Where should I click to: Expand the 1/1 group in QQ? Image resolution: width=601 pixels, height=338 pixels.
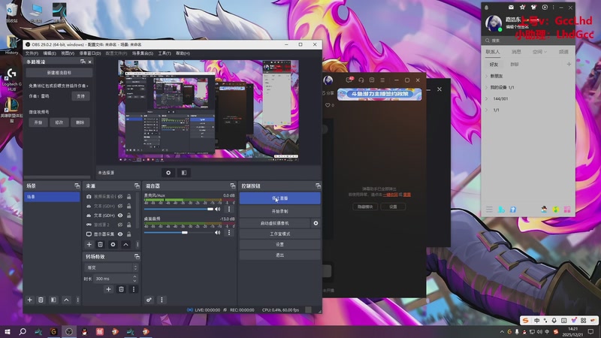(487, 110)
